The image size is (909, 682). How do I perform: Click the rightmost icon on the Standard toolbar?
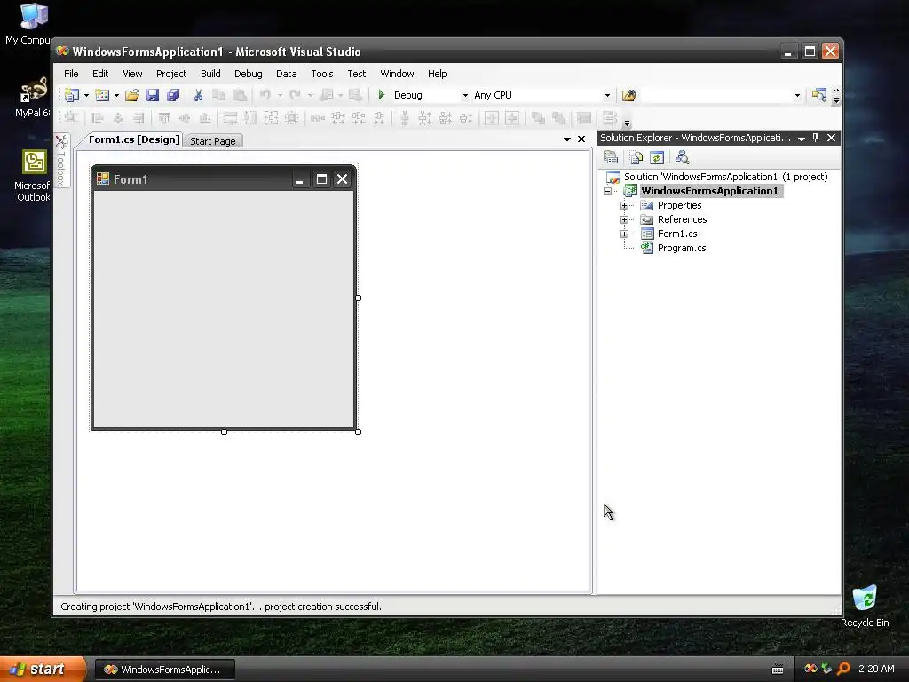coord(818,95)
